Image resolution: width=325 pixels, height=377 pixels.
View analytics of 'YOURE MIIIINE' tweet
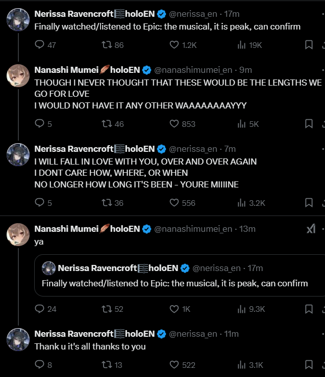coord(242,203)
